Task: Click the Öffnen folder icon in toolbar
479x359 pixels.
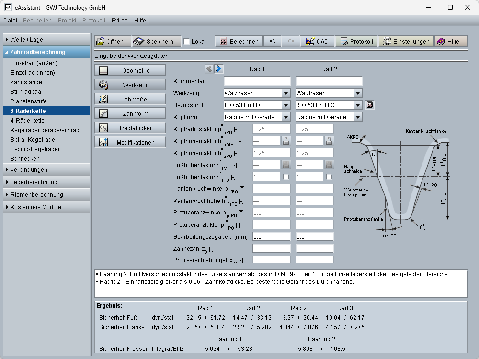Action: point(100,42)
